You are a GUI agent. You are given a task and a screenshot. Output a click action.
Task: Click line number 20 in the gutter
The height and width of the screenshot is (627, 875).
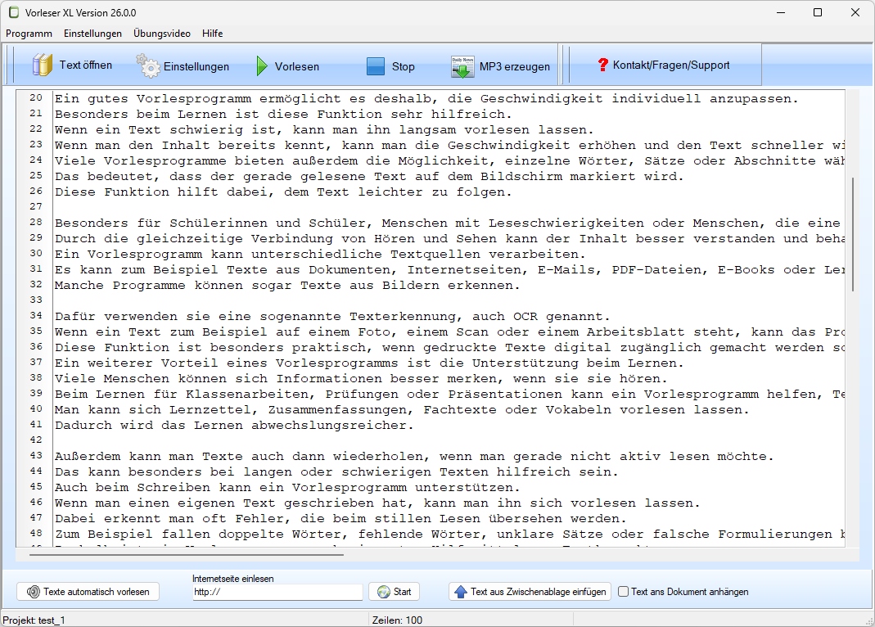click(36, 97)
